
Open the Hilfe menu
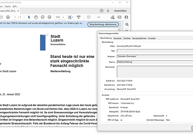[15, 6]
